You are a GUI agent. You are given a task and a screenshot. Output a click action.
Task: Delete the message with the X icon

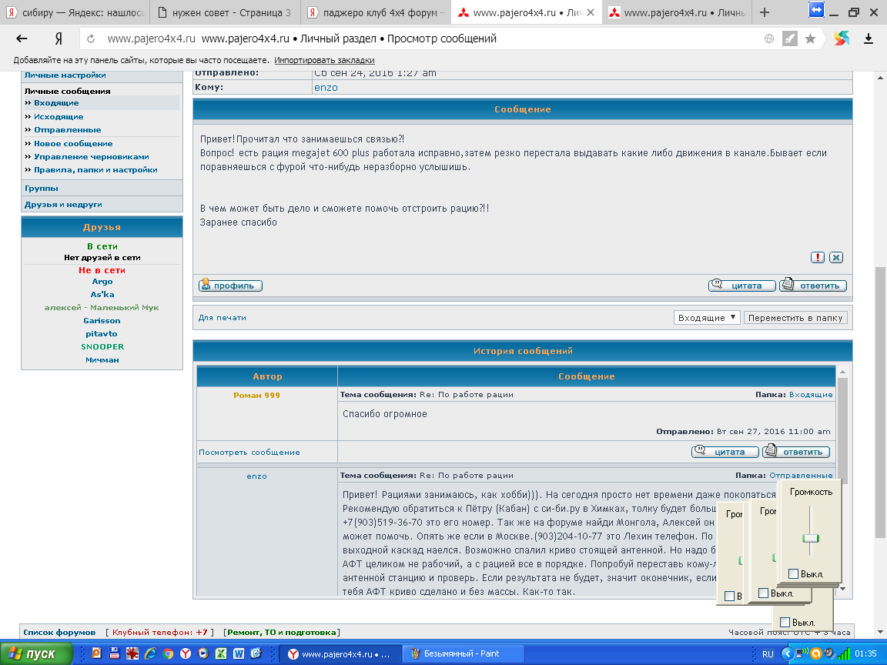[836, 257]
